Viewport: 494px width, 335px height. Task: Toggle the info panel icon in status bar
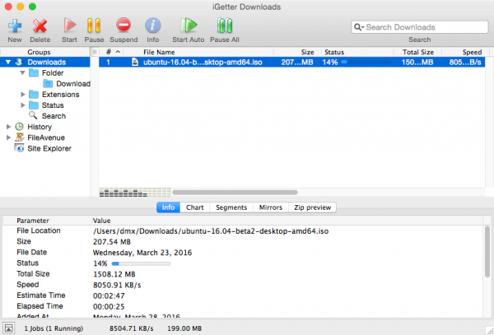(x=8, y=328)
